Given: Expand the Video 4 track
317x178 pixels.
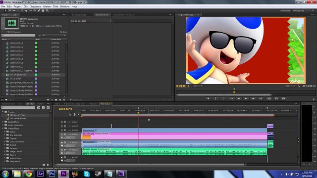Looking at the screenshot, I should point(70,122).
